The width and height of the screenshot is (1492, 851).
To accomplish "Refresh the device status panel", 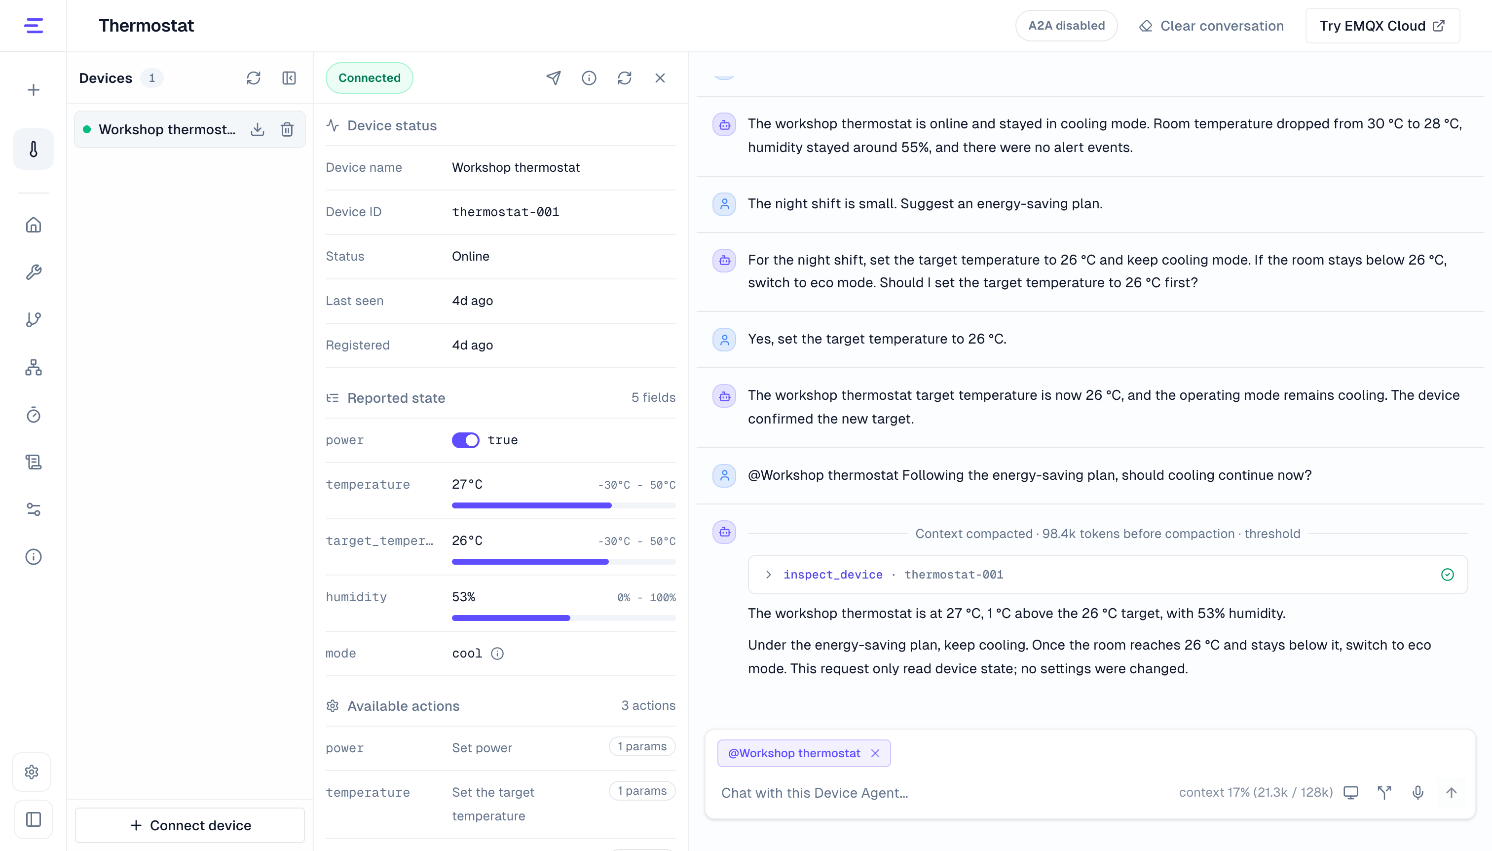I will point(625,77).
